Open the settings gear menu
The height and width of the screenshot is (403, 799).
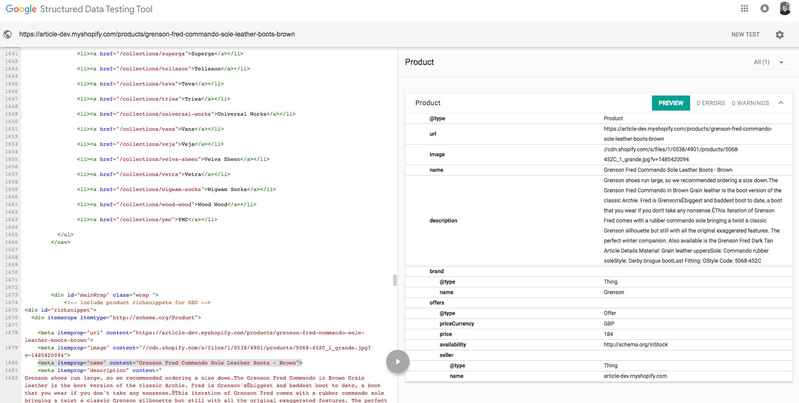click(780, 34)
